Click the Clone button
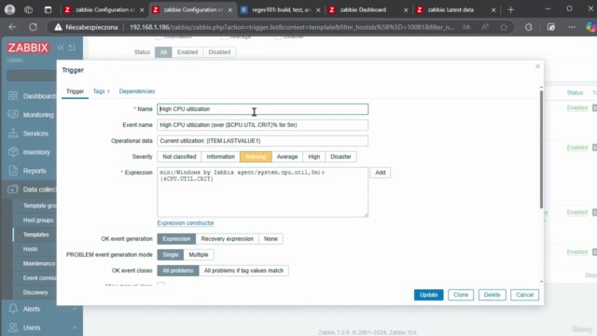This screenshot has width=597, height=336. tap(461, 295)
